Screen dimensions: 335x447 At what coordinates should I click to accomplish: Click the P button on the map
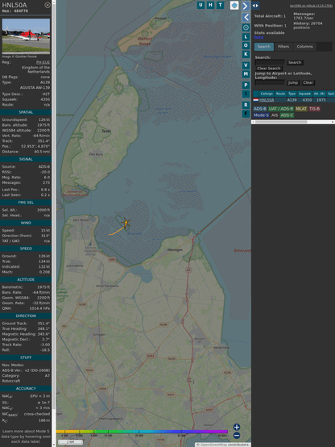246,85
